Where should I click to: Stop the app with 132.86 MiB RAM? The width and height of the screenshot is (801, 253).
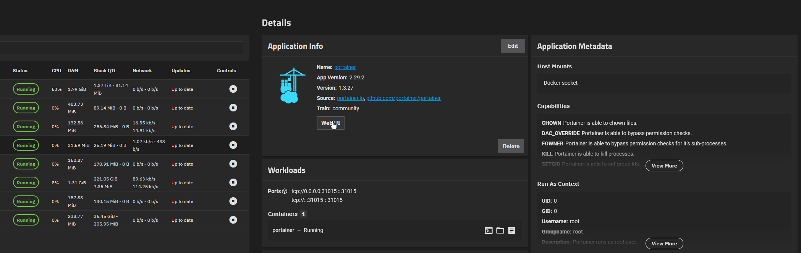tap(233, 126)
